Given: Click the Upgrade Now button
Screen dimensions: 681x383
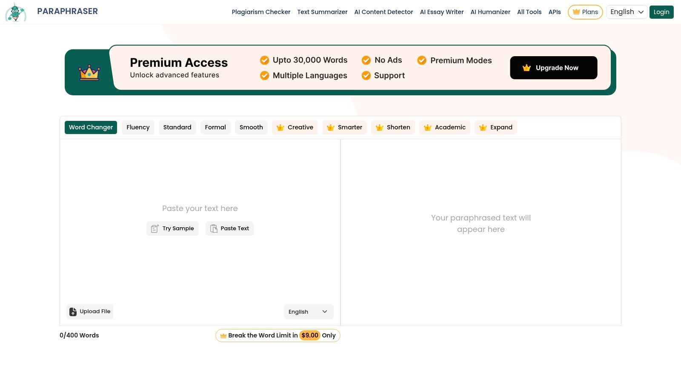Looking at the screenshot, I should 553,67.
